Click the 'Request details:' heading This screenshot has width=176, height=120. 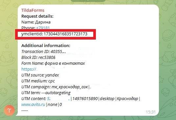click(37, 16)
